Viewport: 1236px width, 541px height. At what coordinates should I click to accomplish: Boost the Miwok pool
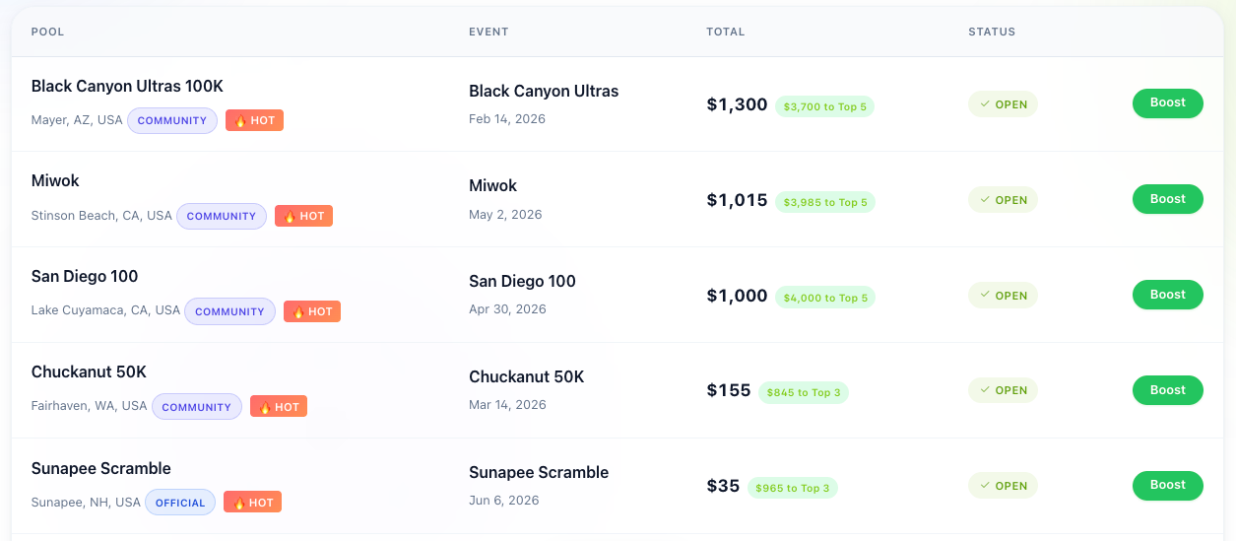point(1167,199)
